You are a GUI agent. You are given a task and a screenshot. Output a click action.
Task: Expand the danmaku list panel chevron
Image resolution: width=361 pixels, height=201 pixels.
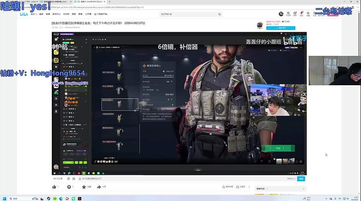[x=304, y=189]
